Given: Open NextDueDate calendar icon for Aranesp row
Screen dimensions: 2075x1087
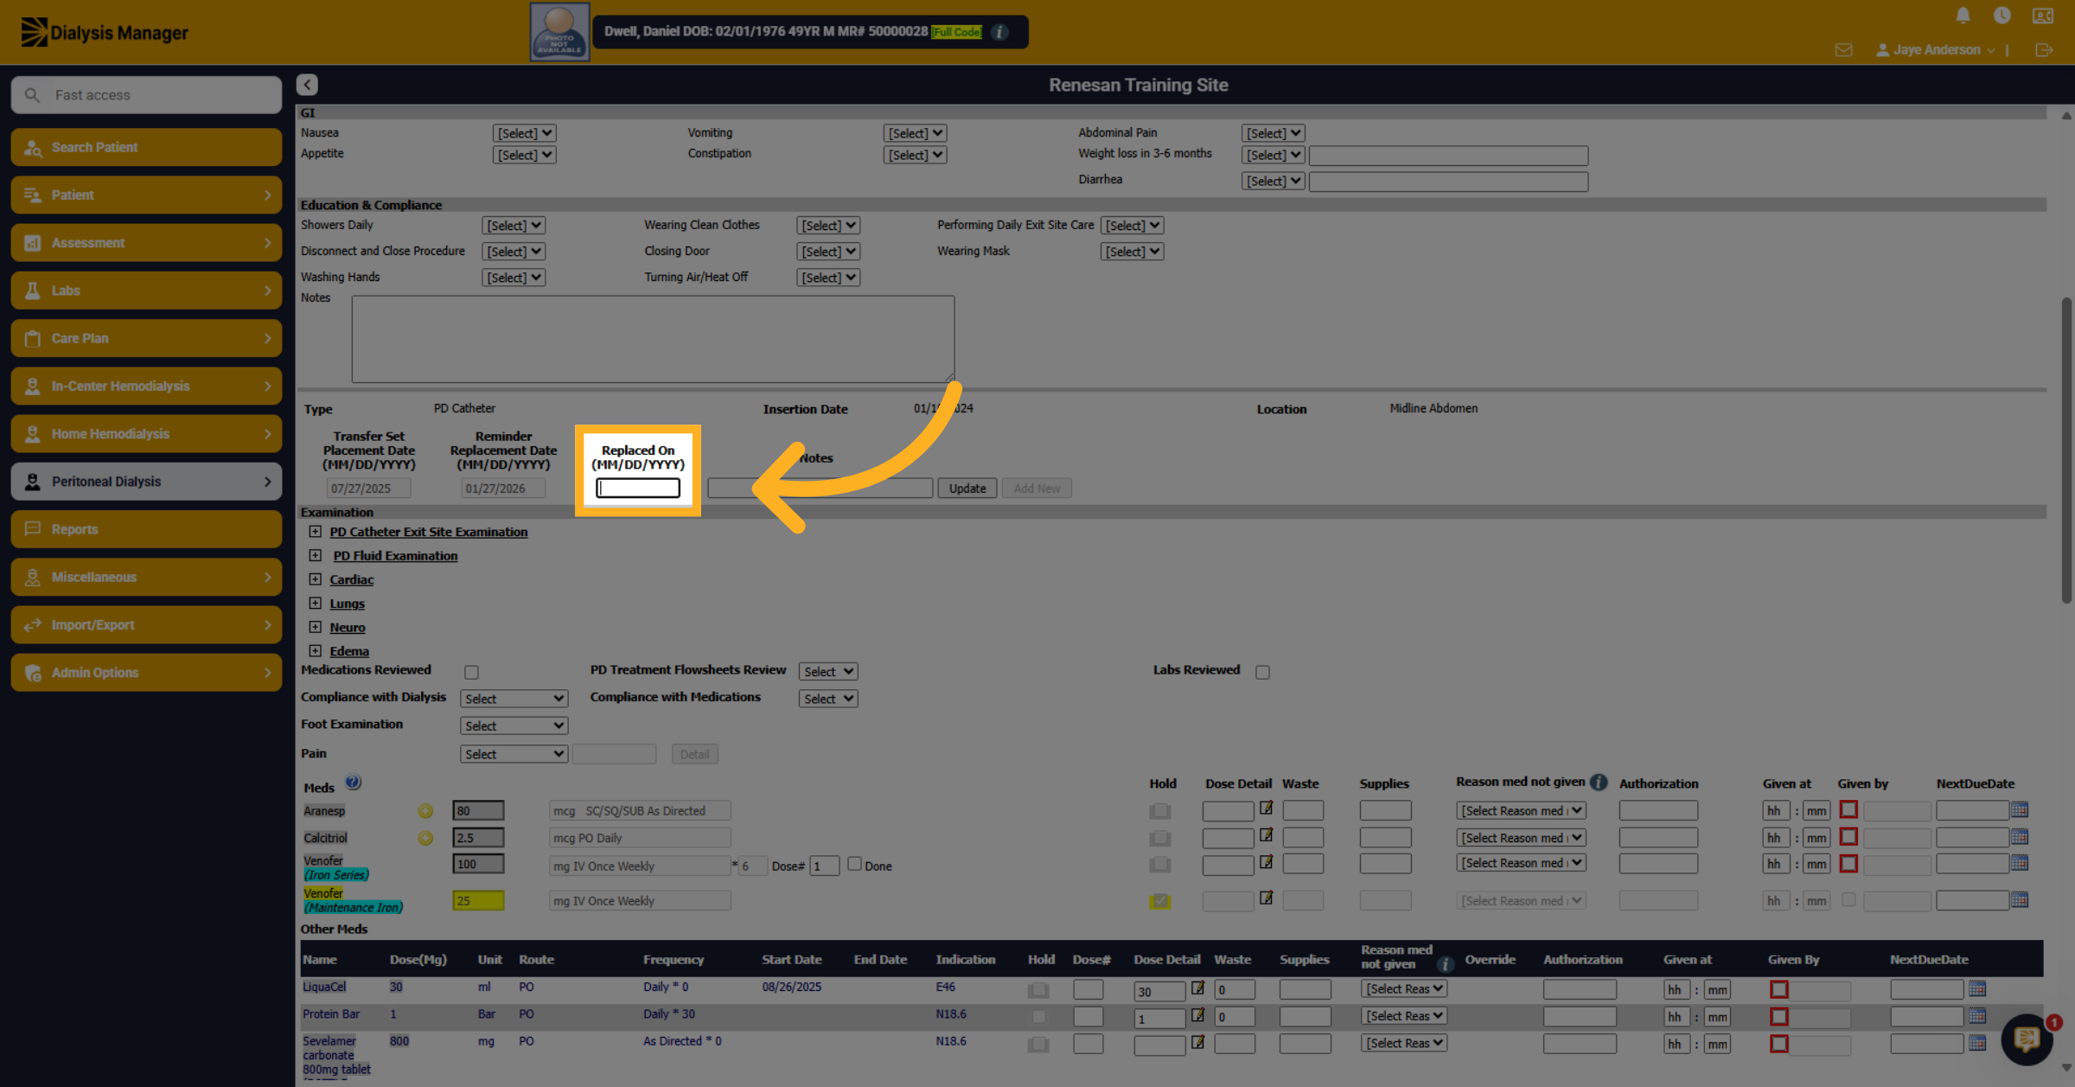Looking at the screenshot, I should [x=2020, y=810].
